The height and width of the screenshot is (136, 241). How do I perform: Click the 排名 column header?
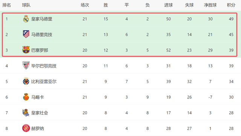tap(7, 5)
